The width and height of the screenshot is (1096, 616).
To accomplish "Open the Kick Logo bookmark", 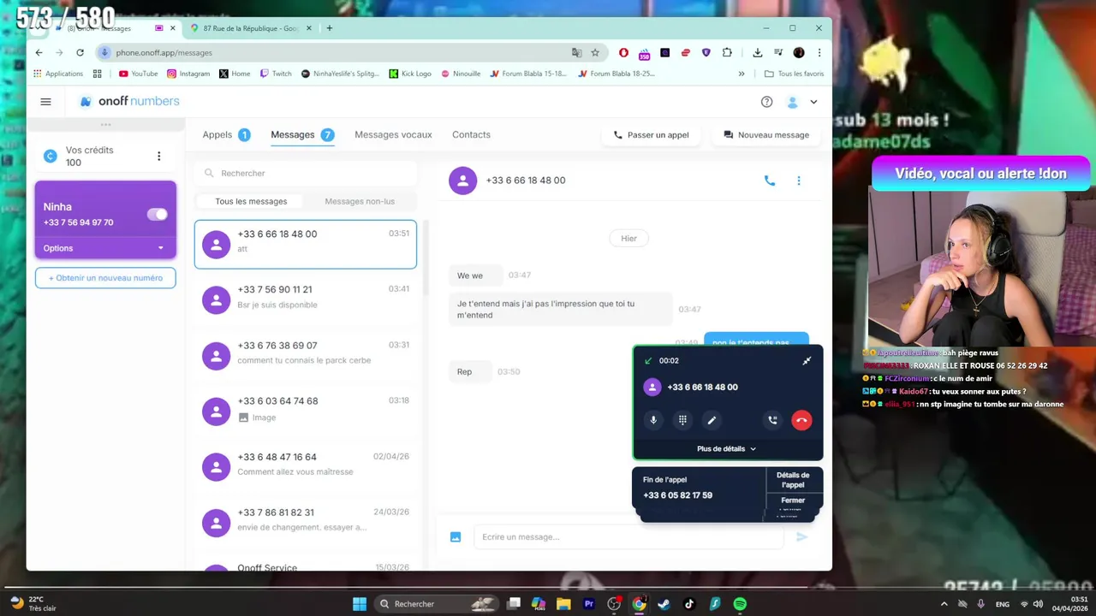I will pyautogui.click(x=410, y=74).
